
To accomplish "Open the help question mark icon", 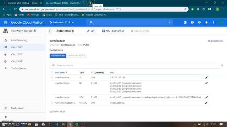I will [x=199, y=22].
